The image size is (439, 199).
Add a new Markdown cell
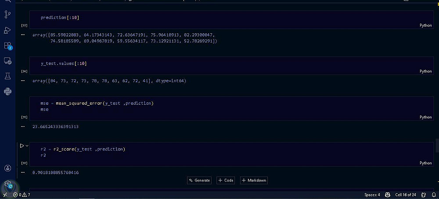click(x=254, y=180)
